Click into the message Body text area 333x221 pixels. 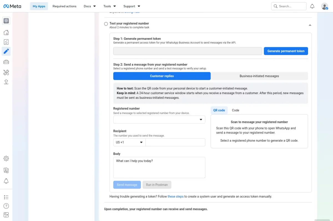coord(159,167)
